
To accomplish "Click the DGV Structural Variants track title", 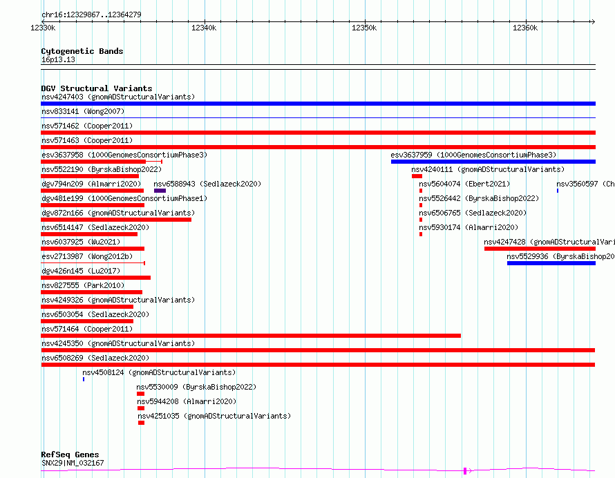I will [97, 88].
